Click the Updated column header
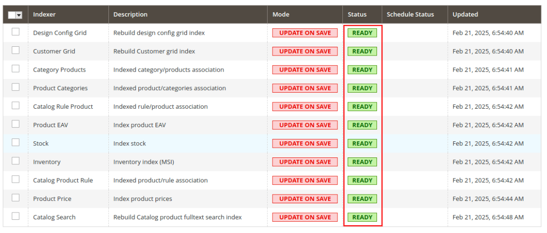 465,14
